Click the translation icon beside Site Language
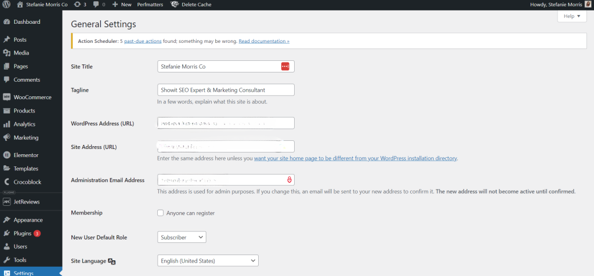 pos(112,262)
